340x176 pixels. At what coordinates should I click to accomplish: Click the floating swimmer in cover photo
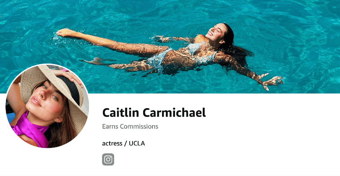[x=170, y=55]
